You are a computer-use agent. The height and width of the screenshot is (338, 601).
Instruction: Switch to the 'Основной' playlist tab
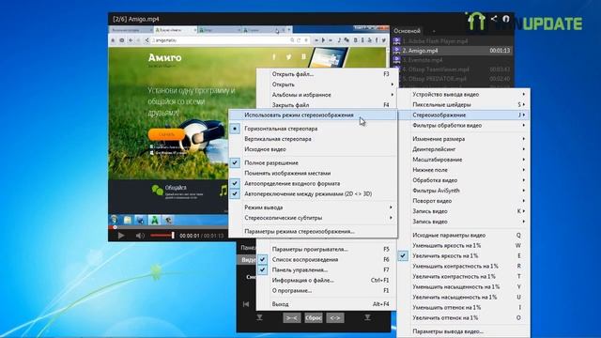407,31
